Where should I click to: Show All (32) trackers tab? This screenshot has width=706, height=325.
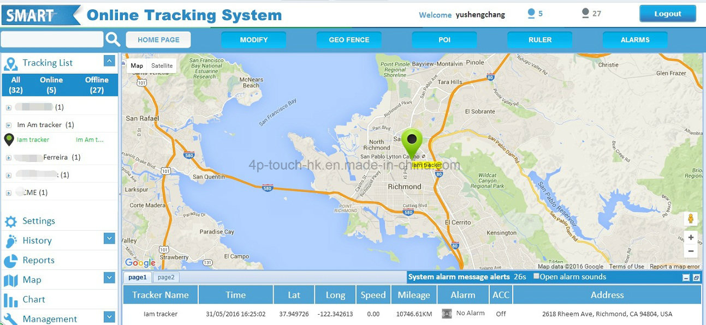click(x=16, y=85)
